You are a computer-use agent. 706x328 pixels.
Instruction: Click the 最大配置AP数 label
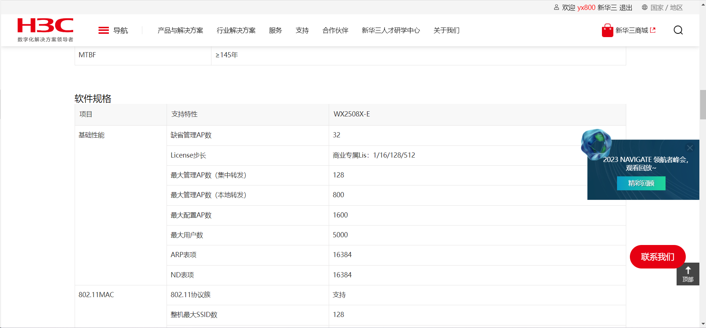pos(191,215)
